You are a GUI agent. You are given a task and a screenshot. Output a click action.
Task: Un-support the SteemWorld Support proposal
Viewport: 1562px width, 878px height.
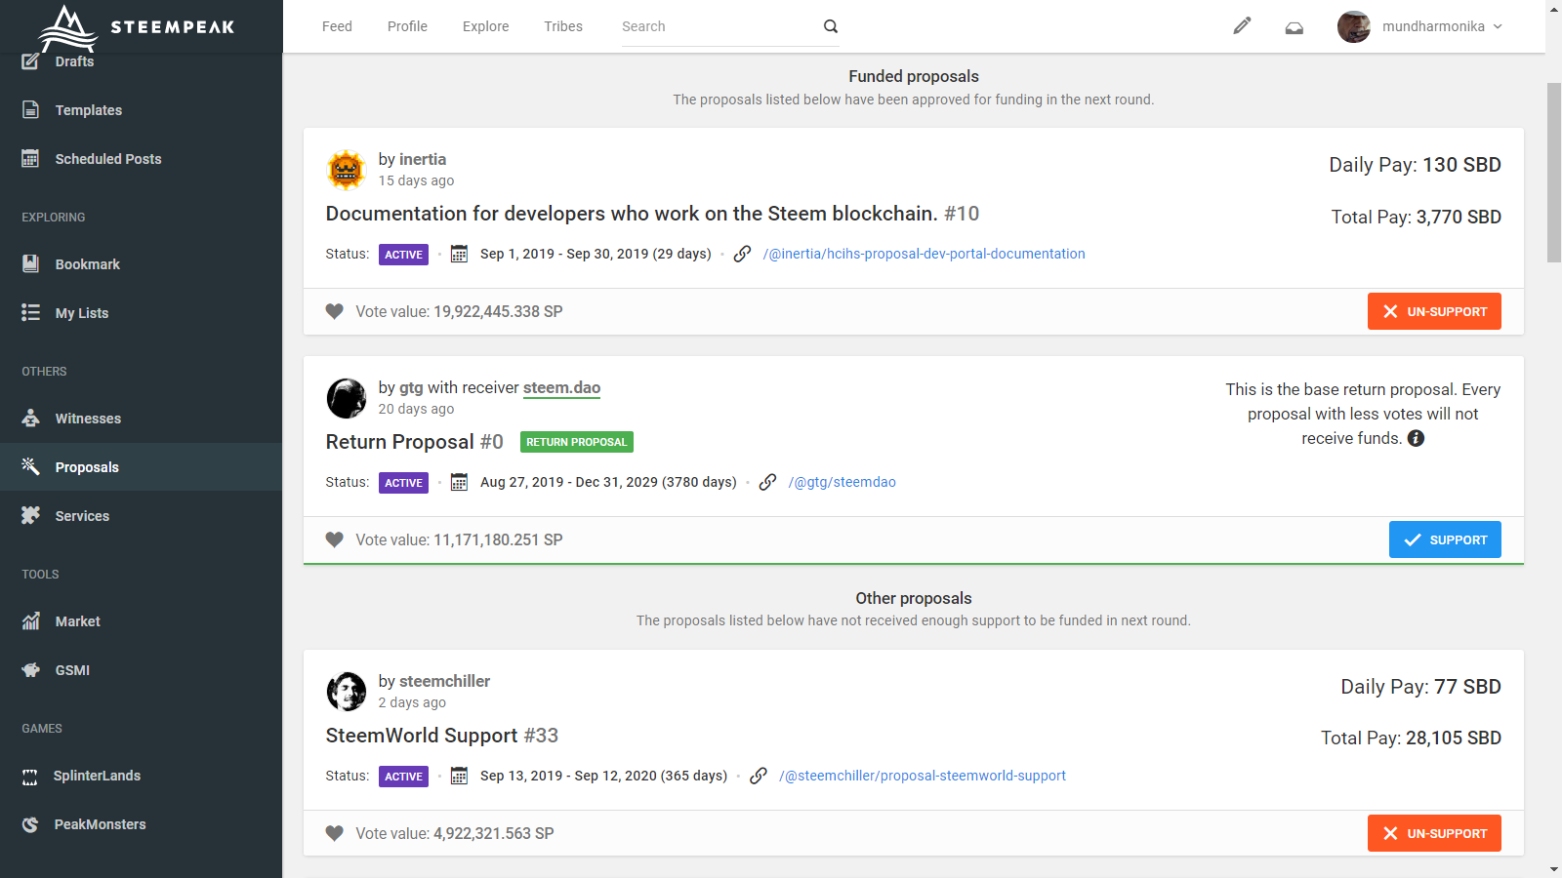pos(1433,834)
